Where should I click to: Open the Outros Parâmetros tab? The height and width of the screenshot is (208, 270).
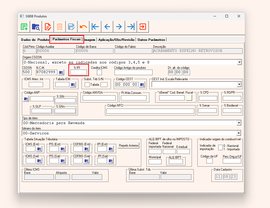click(x=151, y=40)
